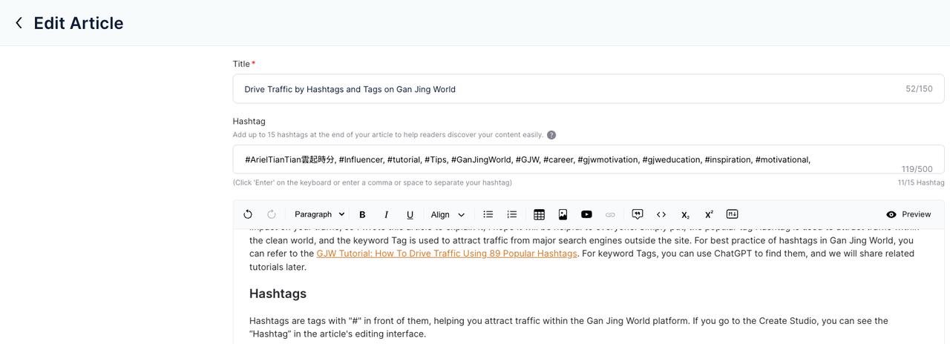Click the hashtag help question mark icon
This screenshot has width=950, height=344.
551,135
